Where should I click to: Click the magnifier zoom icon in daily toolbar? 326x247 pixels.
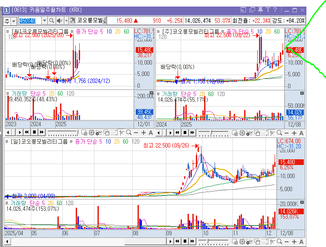[279, 241]
